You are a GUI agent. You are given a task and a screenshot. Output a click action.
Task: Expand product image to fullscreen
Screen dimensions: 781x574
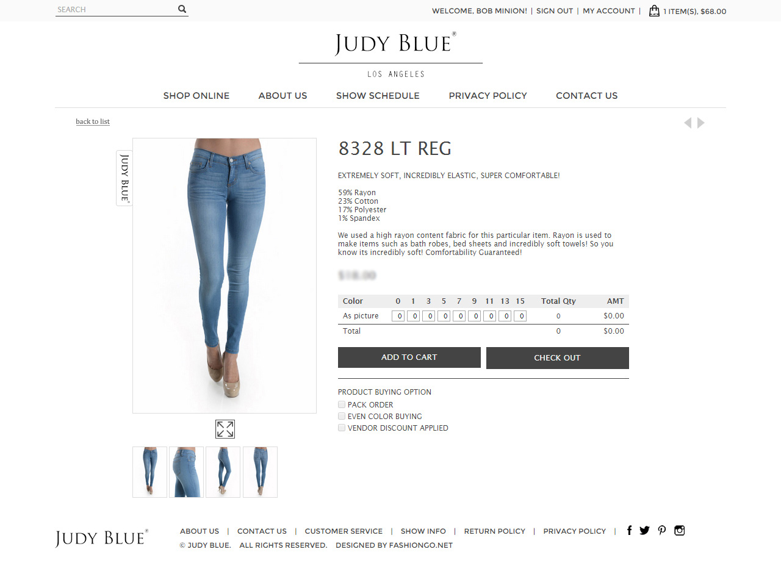pyautogui.click(x=225, y=429)
